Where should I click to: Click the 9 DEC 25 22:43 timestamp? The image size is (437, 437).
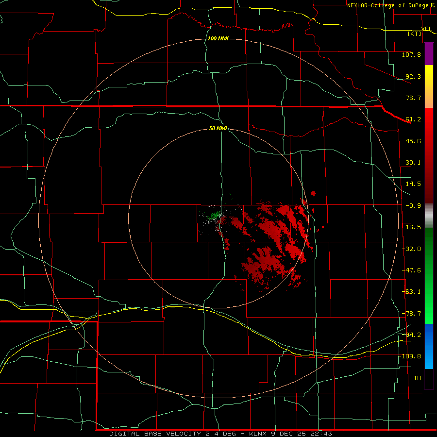pyautogui.click(x=302, y=434)
